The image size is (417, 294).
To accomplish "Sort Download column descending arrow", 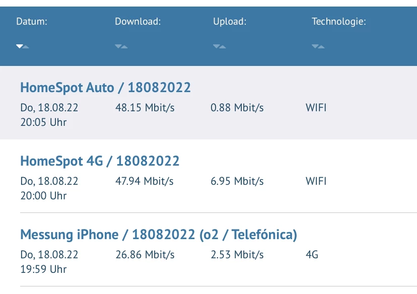I will pyautogui.click(x=118, y=46).
